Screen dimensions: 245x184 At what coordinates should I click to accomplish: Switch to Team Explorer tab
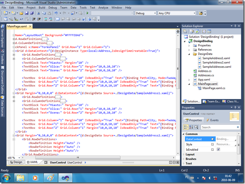211,102
